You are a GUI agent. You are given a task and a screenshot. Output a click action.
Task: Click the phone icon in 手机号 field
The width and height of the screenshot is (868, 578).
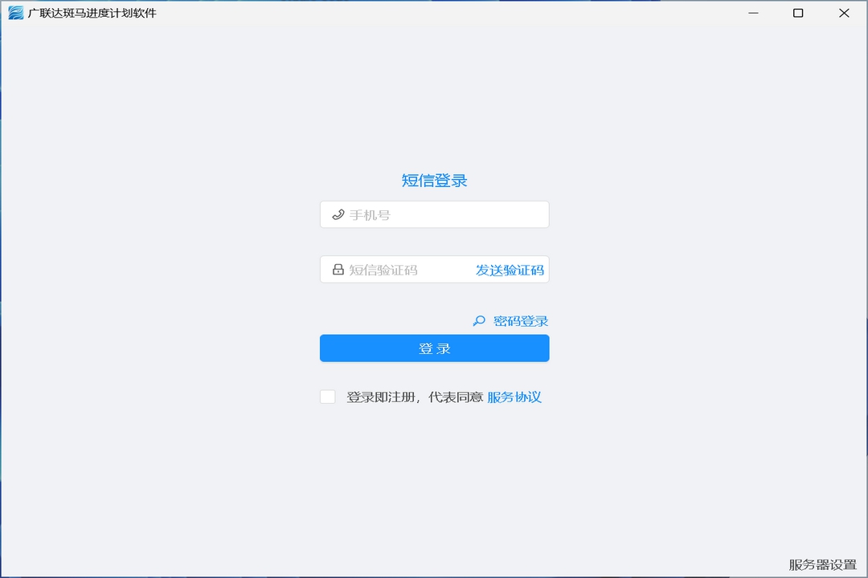(338, 214)
